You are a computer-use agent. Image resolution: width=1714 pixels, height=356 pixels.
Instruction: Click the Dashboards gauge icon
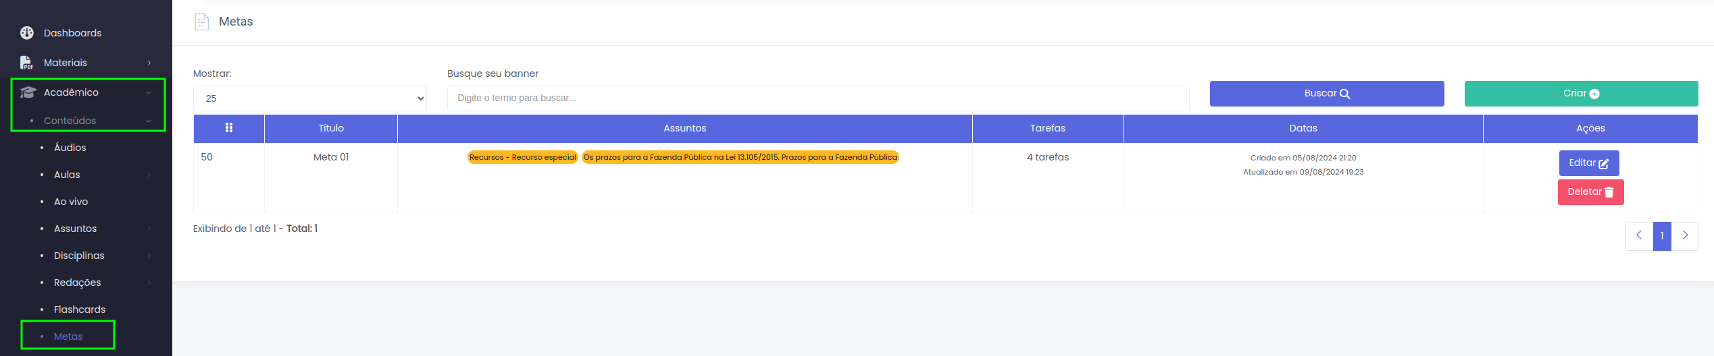tap(27, 33)
